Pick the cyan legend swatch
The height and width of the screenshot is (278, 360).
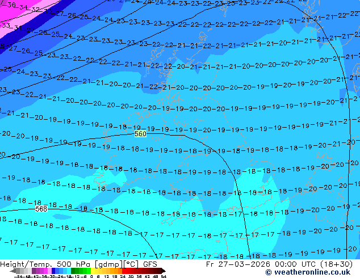click(x=69, y=271)
